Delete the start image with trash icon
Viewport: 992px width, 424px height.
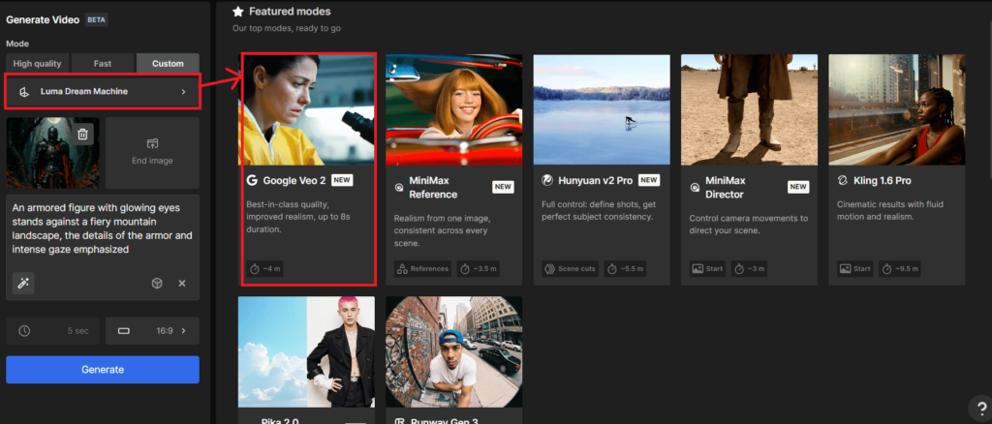click(x=82, y=134)
